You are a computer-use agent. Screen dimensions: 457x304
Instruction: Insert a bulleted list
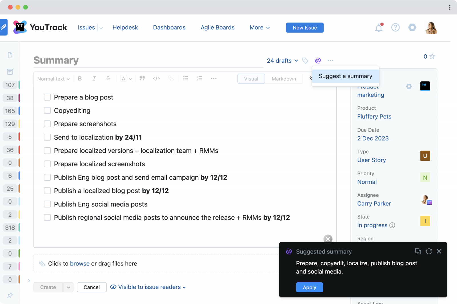pos(185,78)
